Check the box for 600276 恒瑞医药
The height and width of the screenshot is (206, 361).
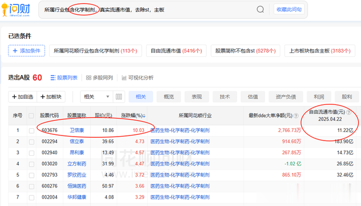tap(32, 186)
